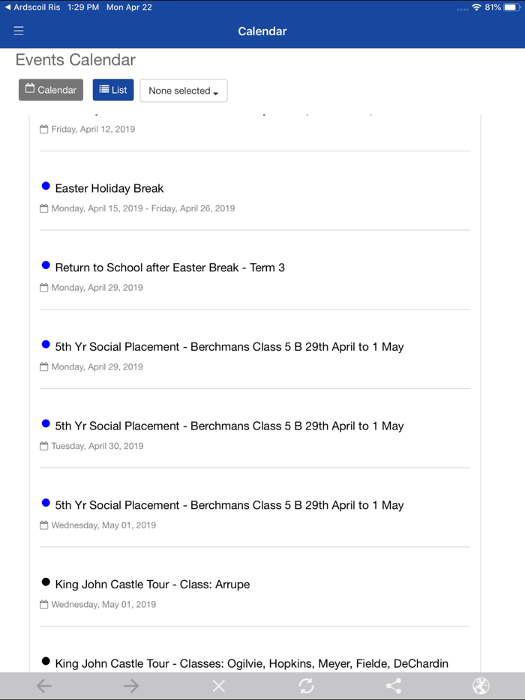
Task: Open King John Castle Tour Ogilvie classes event
Action: [x=251, y=663]
